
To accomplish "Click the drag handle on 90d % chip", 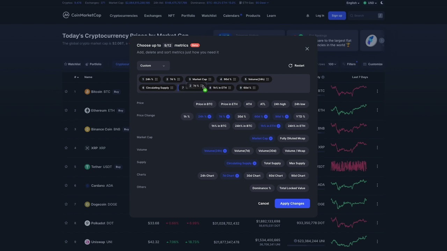I will 234,79.
